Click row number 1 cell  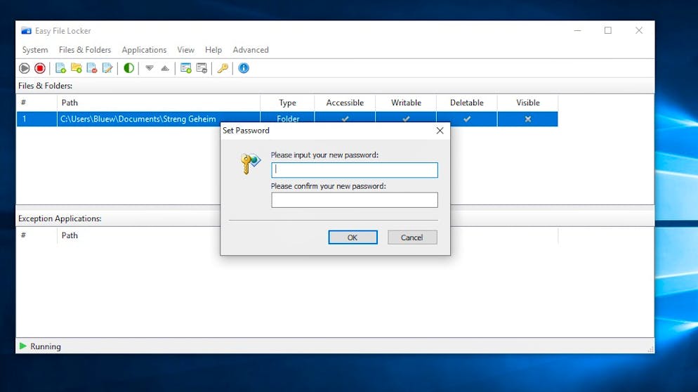coord(37,119)
